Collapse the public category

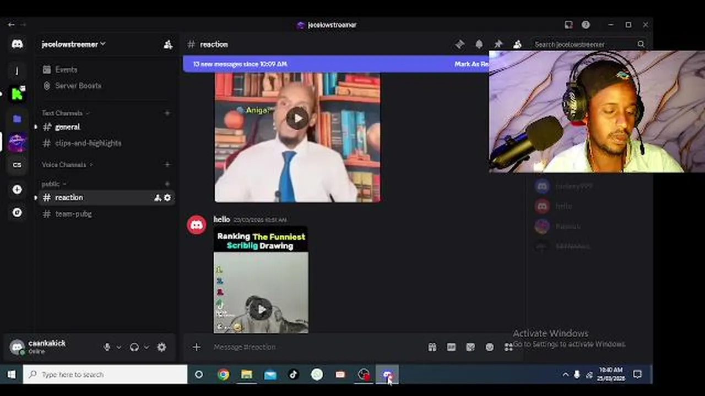coord(53,184)
